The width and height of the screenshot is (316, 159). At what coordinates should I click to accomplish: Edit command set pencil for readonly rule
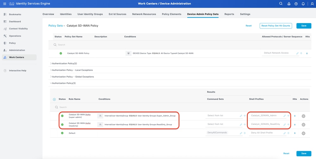tap(241, 124)
